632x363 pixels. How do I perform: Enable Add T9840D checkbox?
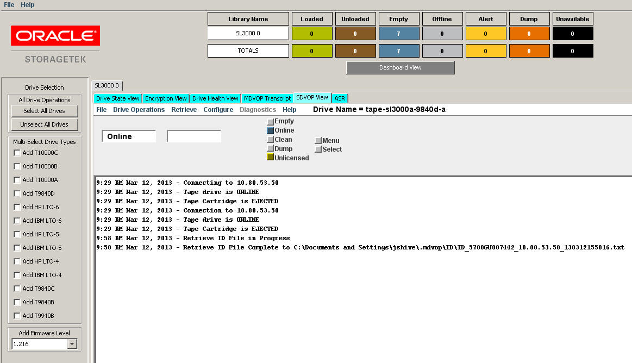coord(17,193)
